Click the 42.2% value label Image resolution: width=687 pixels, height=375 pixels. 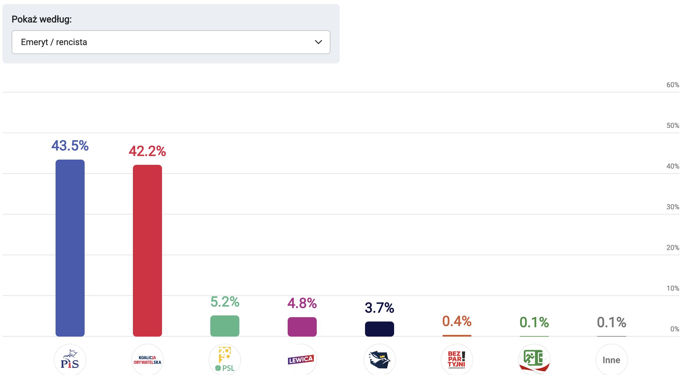tap(147, 151)
